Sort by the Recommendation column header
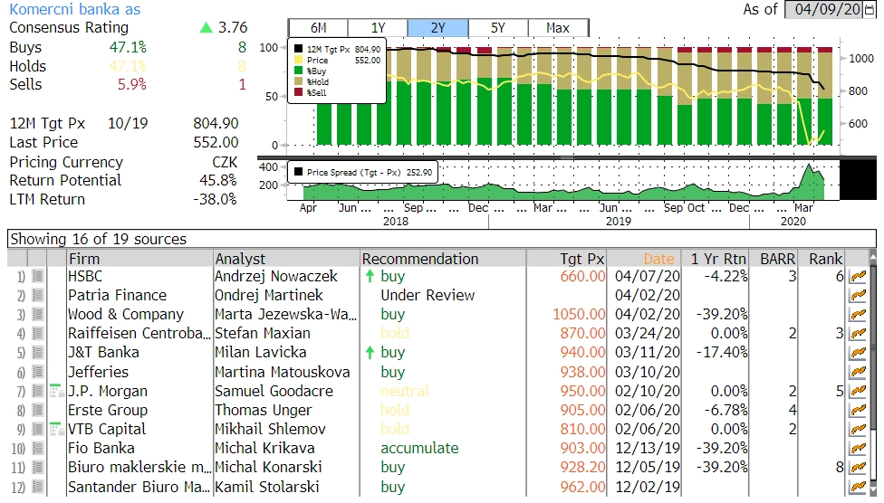 tap(443, 259)
